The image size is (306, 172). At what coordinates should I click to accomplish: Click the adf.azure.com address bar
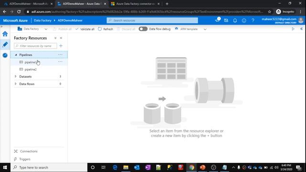[147, 11]
